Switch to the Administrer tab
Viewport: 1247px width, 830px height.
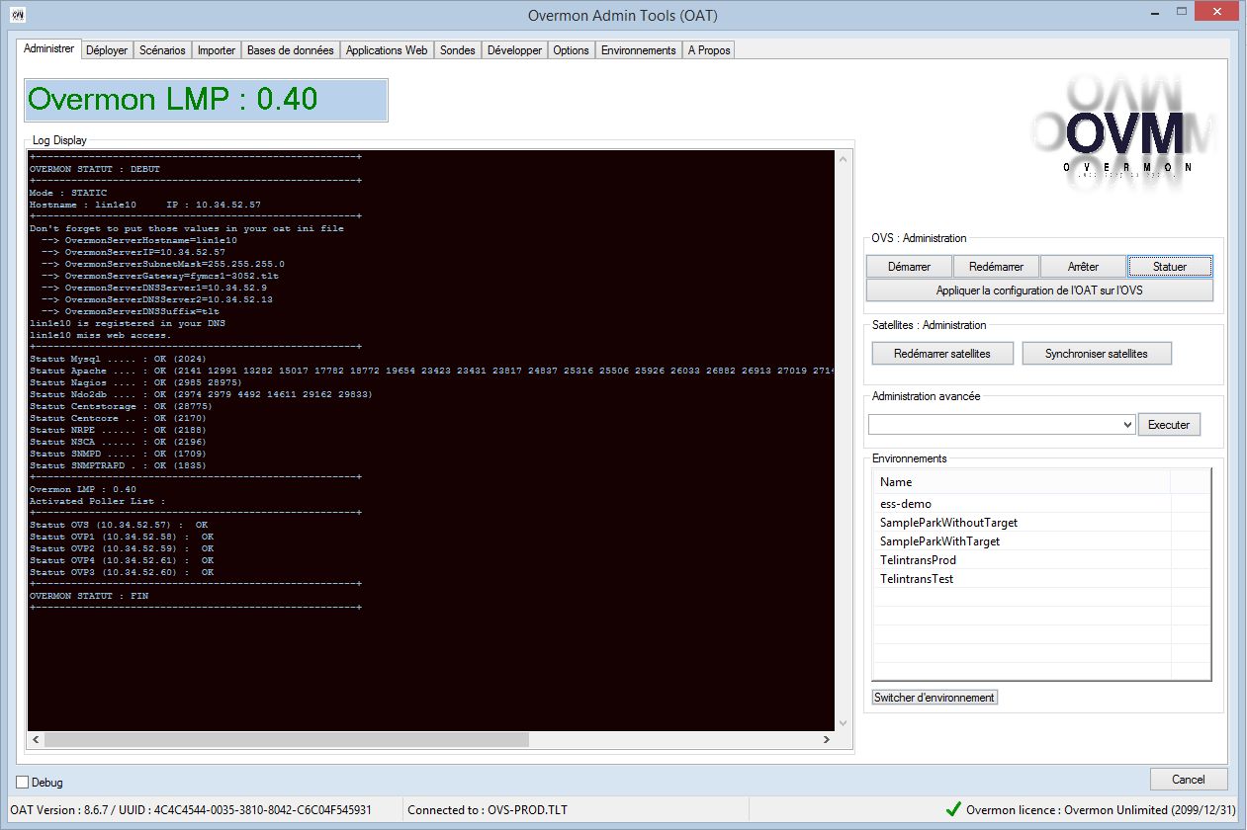[x=48, y=48]
